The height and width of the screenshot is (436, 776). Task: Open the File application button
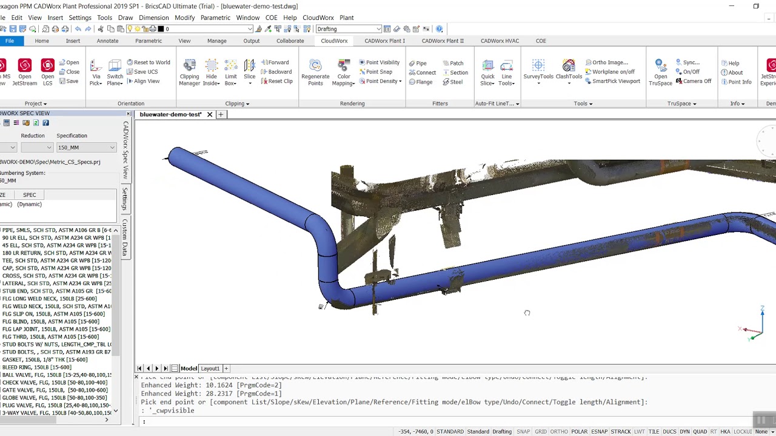tap(10, 41)
